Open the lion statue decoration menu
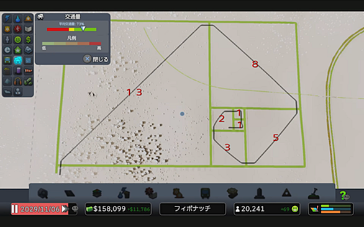This screenshot has height=227, width=364. (x=178, y=194)
